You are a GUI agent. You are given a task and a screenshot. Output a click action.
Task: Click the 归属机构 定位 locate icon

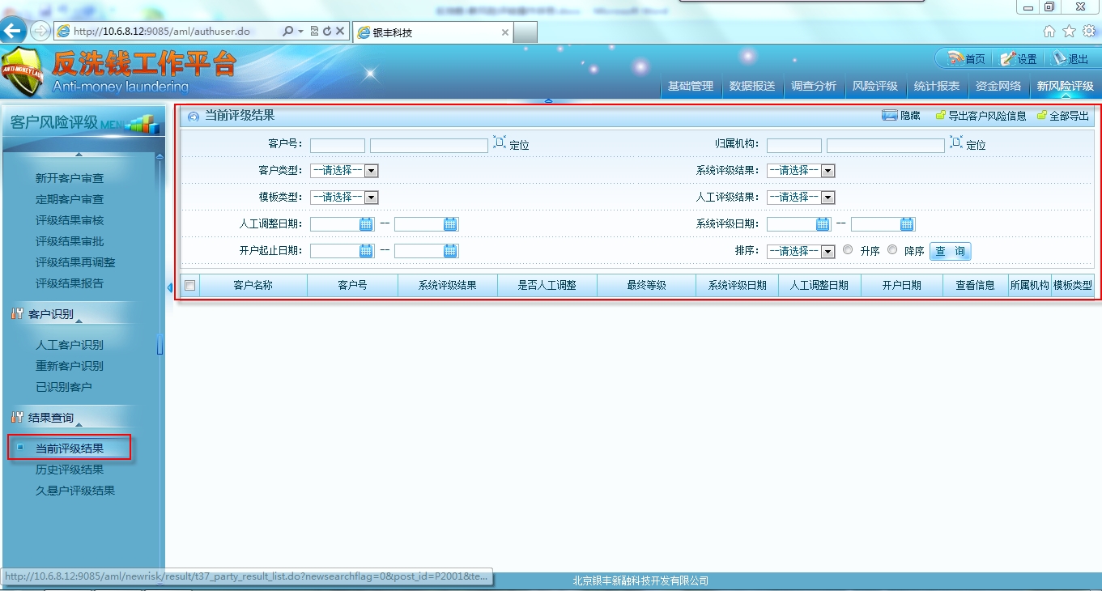pos(956,143)
